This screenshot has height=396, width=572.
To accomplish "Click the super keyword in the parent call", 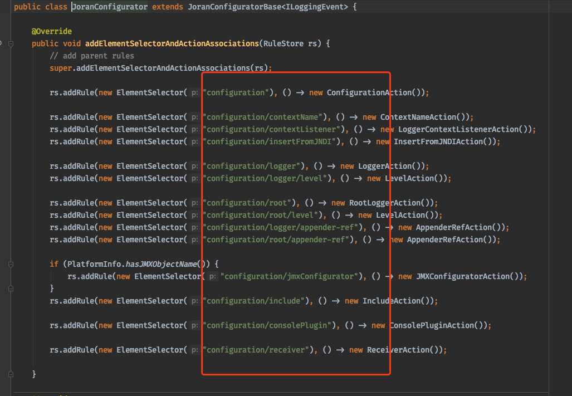I will pyautogui.click(x=61, y=68).
